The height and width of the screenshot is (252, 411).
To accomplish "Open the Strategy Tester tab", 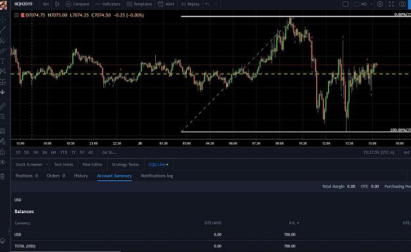I will click(x=126, y=164).
